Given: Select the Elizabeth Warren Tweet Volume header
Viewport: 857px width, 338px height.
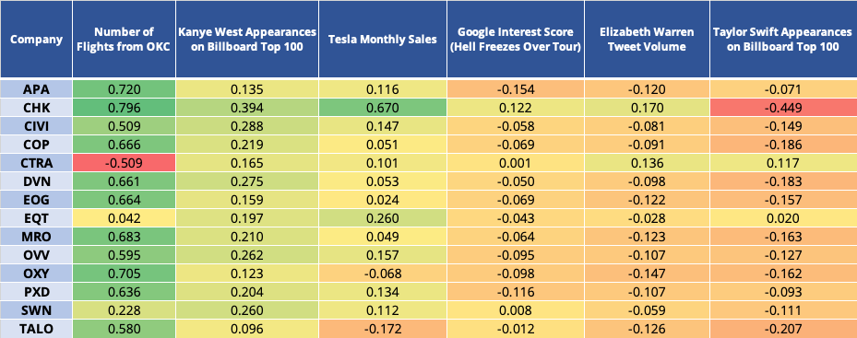Looking at the screenshot, I should coord(647,40).
